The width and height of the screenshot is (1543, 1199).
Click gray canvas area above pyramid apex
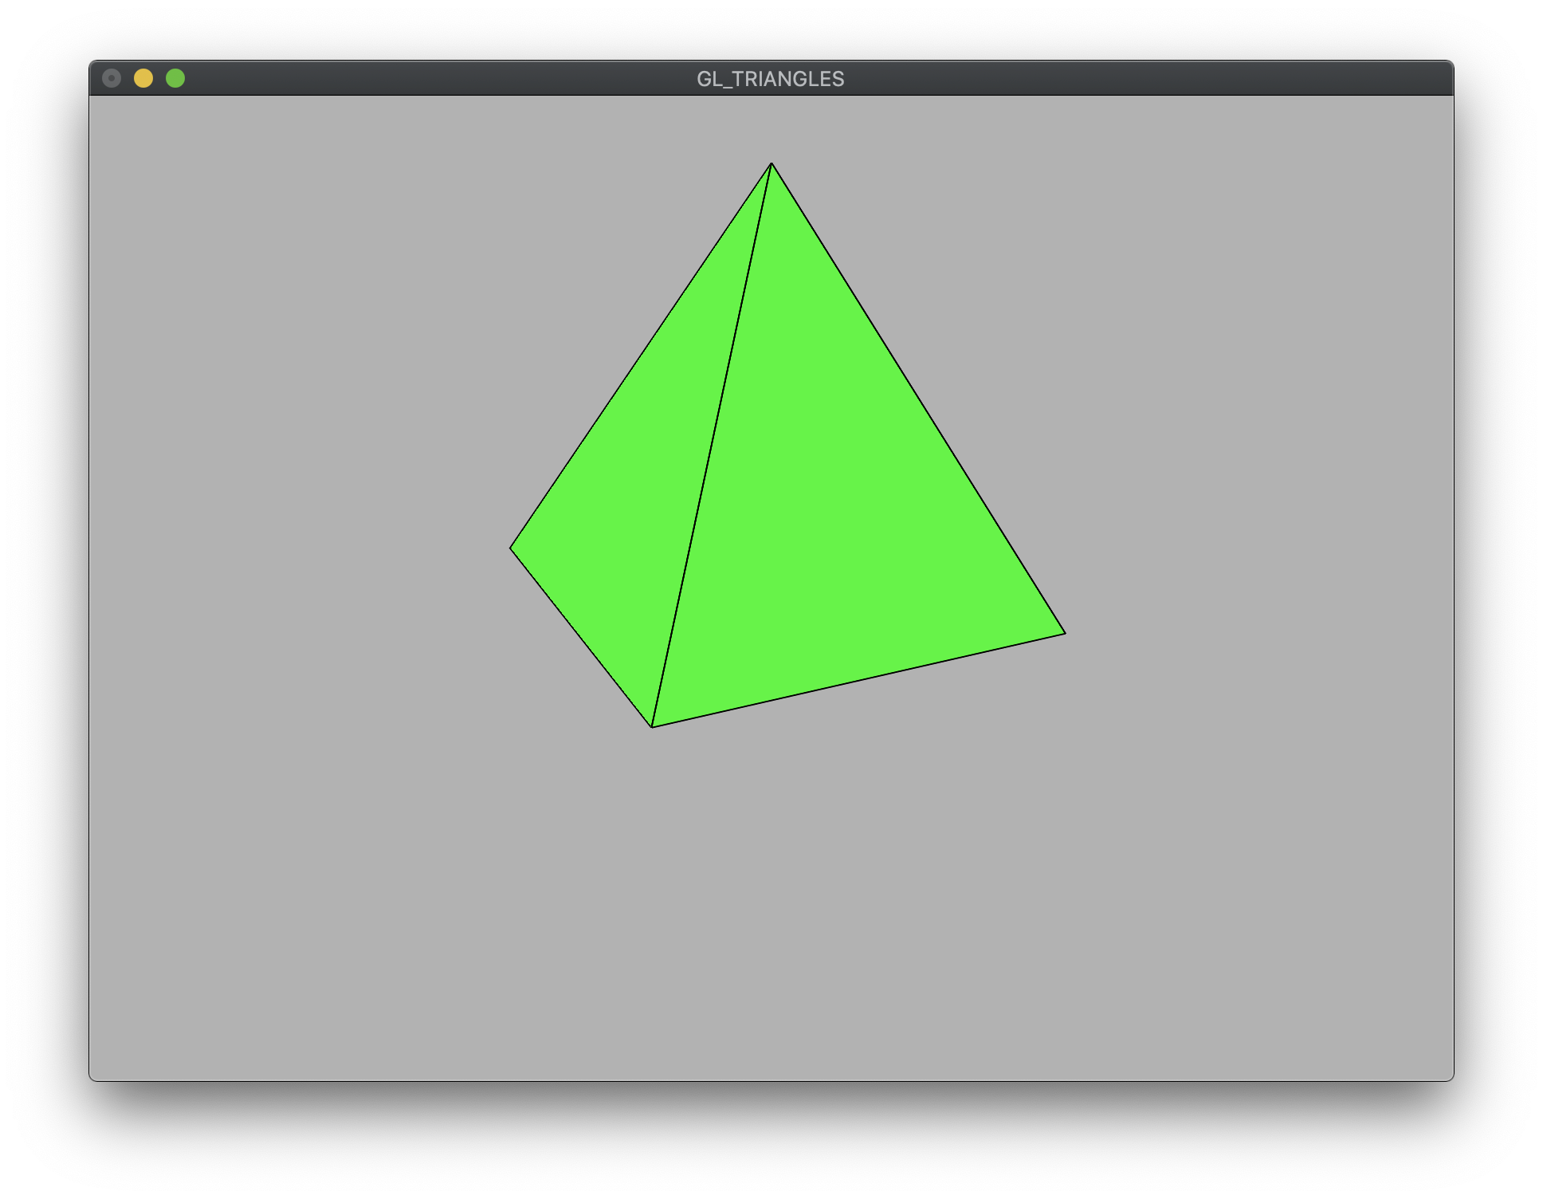click(771, 128)
